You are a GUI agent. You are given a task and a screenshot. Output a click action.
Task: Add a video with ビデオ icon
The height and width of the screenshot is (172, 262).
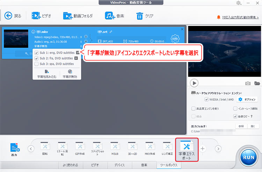point(41,16)
